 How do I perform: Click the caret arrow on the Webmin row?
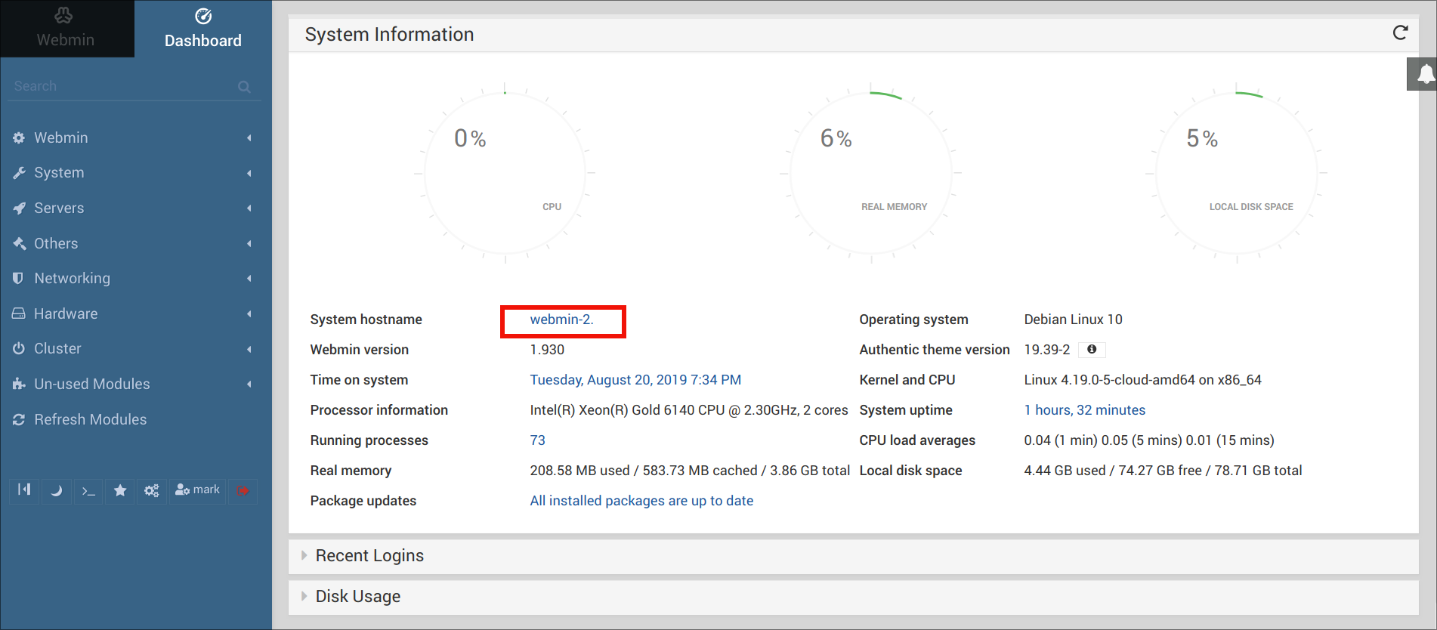pos(249,137)
